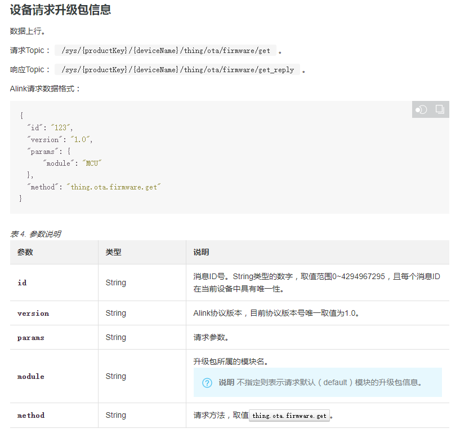Click the 数据上行 text
Image resolution: width=451 pixels, height=437 pixels.
(x=28, y=31)
